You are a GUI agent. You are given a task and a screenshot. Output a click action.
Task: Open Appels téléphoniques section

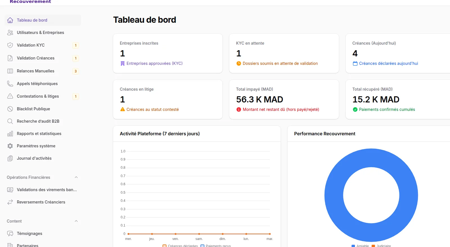coord(43,84)
